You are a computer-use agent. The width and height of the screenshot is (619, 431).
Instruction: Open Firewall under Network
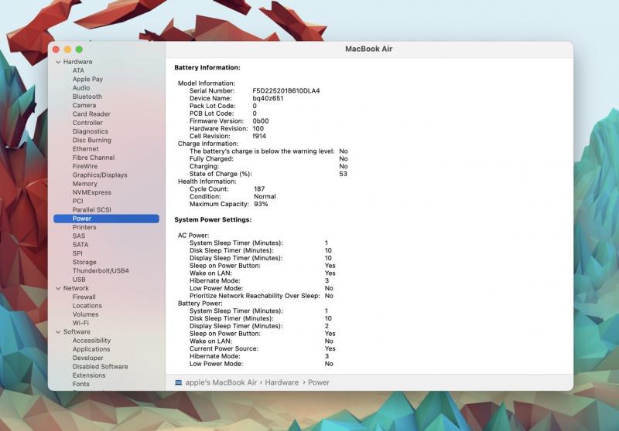84,297
